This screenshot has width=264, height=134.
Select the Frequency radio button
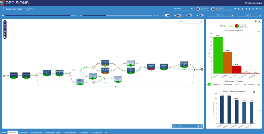pos(226,81)
